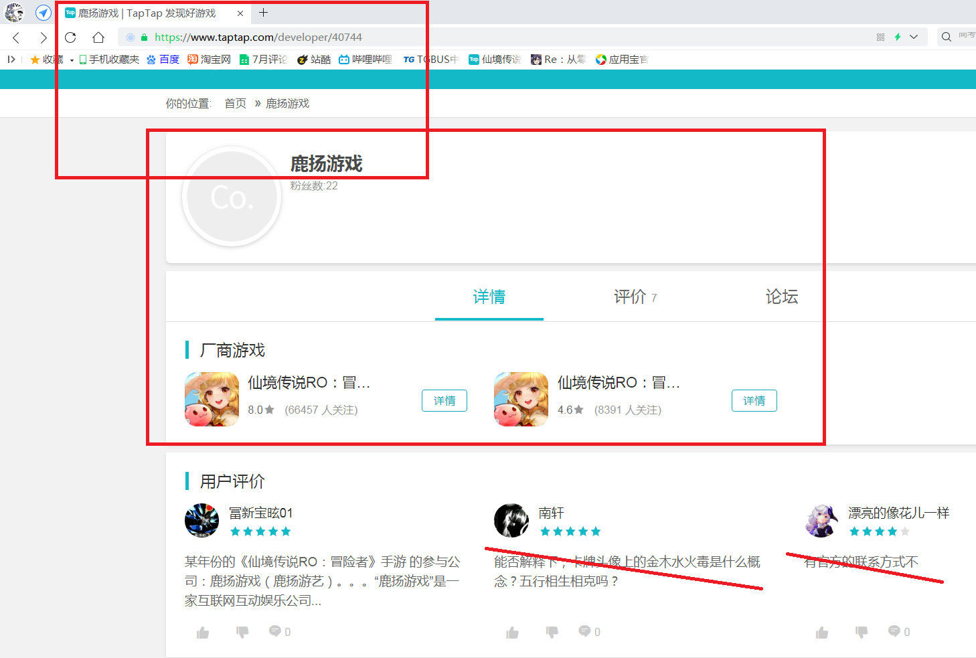Open the 哔哩哔哩 bookmark

click(365, 60)
